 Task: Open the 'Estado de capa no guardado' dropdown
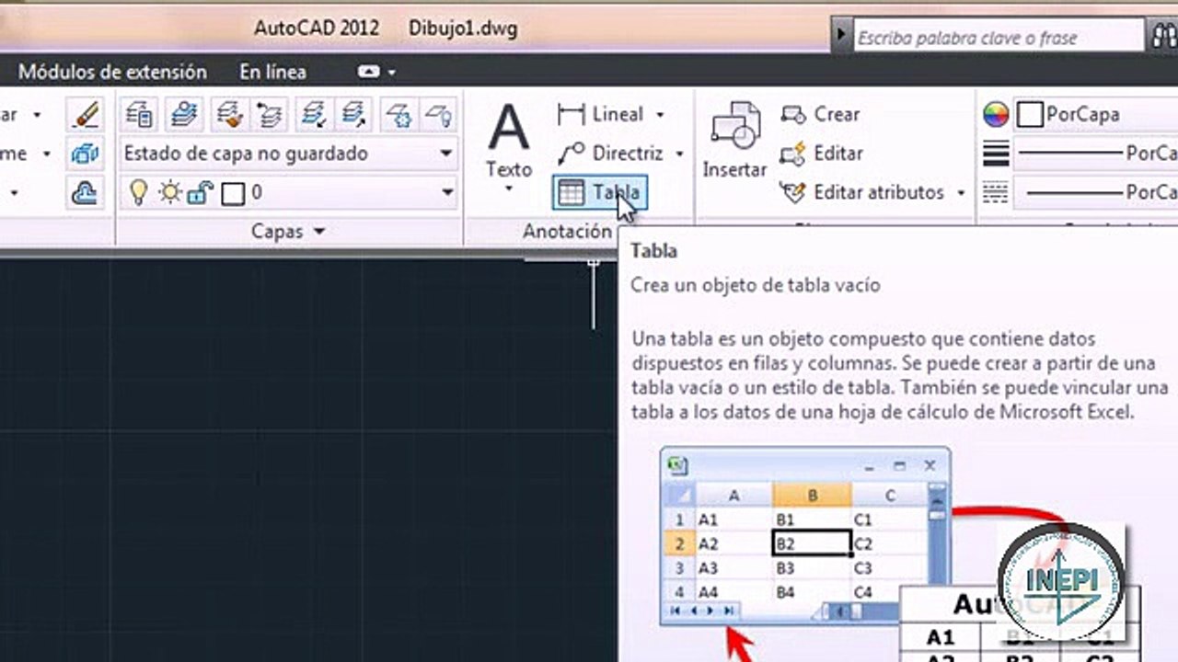tap(289, 154)
